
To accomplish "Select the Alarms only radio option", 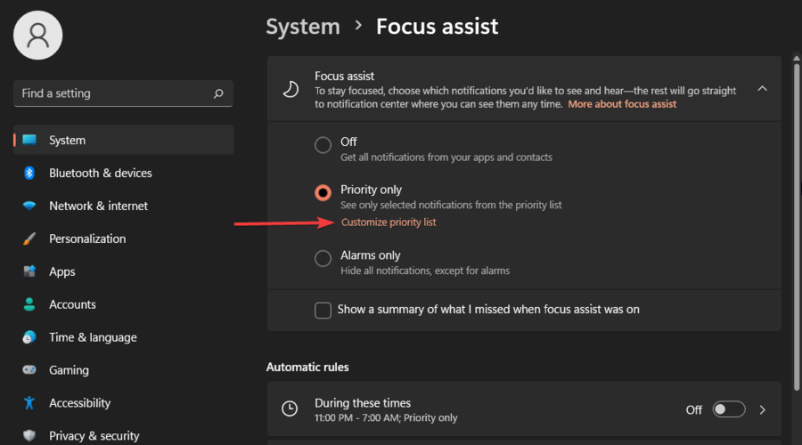I will coord(323,259).
